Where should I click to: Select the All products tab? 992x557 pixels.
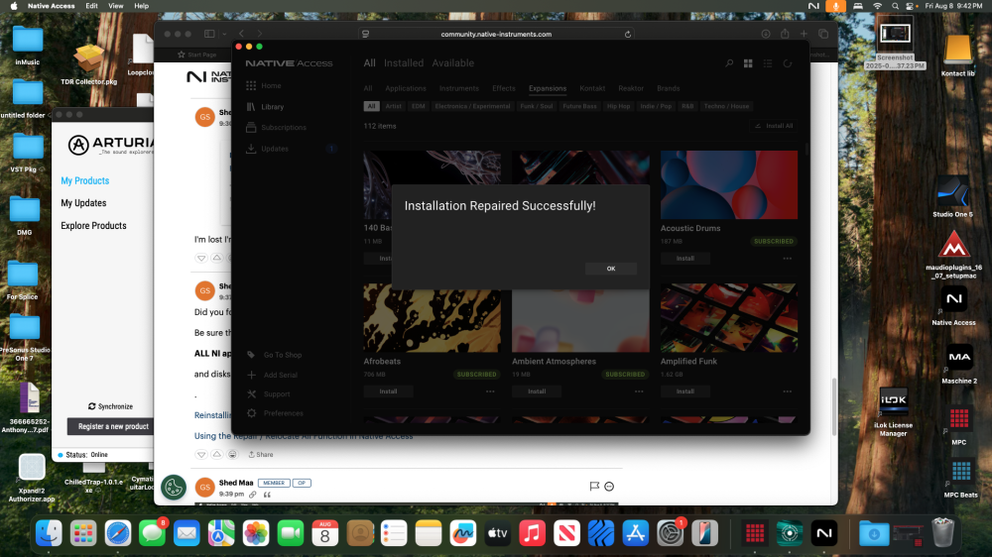click(x=369, y=63)
